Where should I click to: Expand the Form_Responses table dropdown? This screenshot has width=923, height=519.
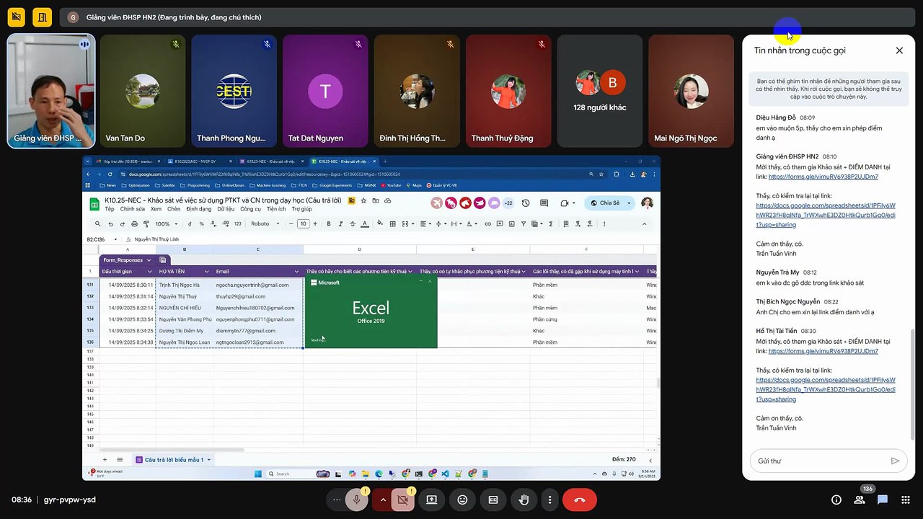(x=149, y=260)
